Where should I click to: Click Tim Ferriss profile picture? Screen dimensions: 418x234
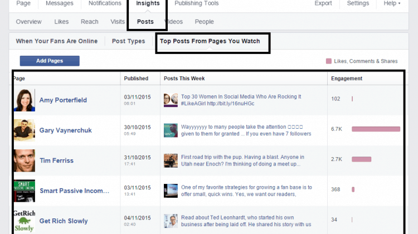click(25, 160)
